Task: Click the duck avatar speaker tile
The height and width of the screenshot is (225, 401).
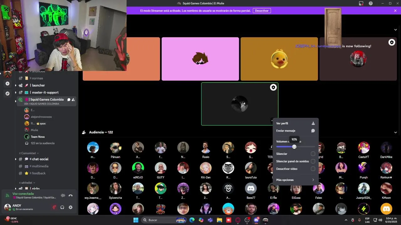Action: 279,59
